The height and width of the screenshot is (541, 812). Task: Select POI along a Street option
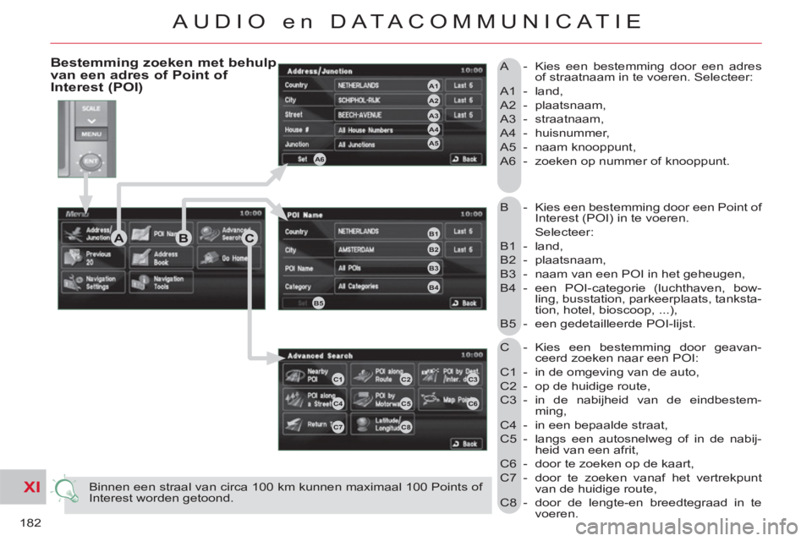[315, 400]
